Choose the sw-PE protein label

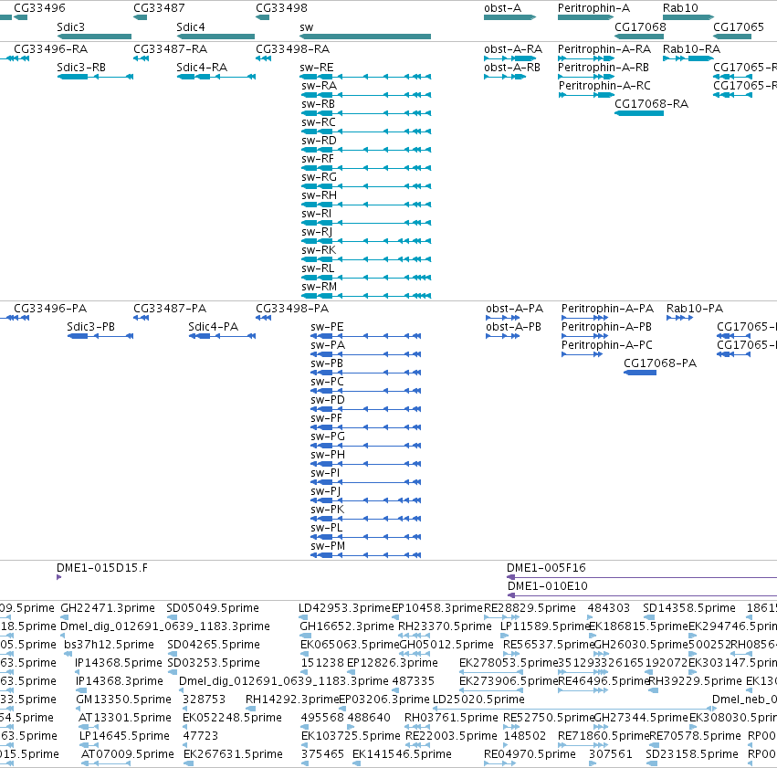pyautogui.click(x=327, y=327)
